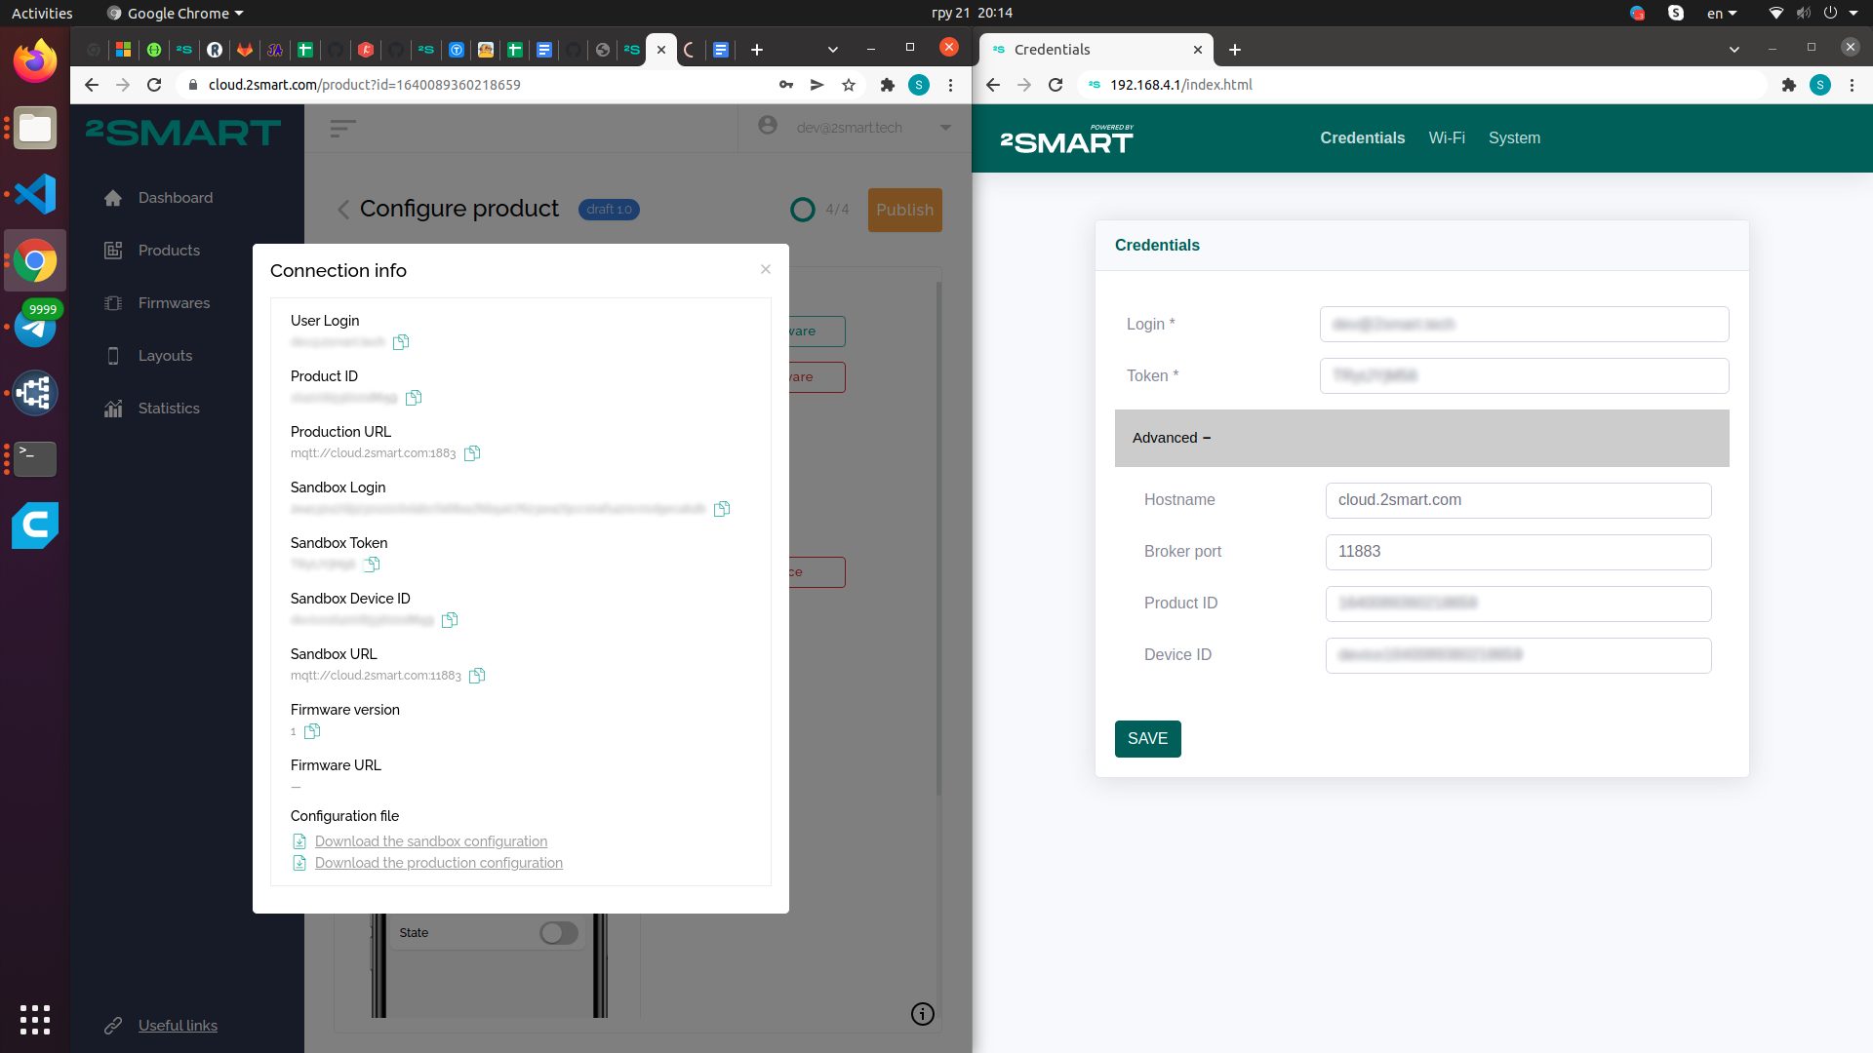Open Telegram from the dock
The image size is (1873, 1053).
click(x=35, y=327)
